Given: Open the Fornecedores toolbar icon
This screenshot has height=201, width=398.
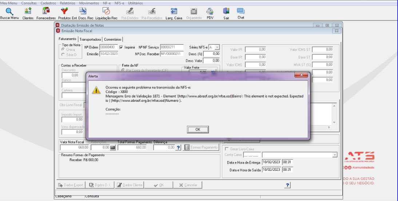Looking at the screenshot, I should [x=46, y=14].
